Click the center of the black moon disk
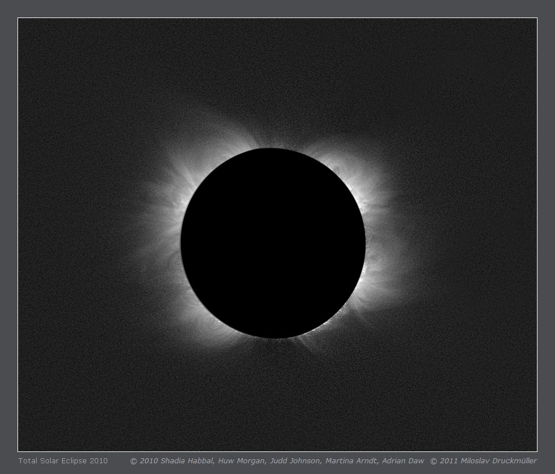Viewport: 555px width, 474px height. 273,243
